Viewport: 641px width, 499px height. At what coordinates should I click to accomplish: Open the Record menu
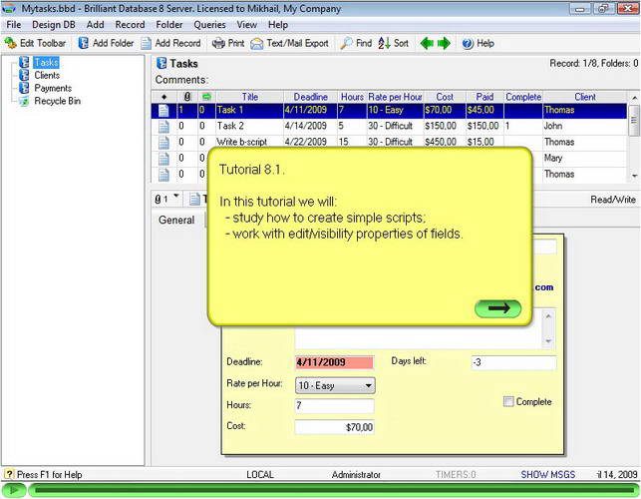pyautogui.click(x=130, y=25)
